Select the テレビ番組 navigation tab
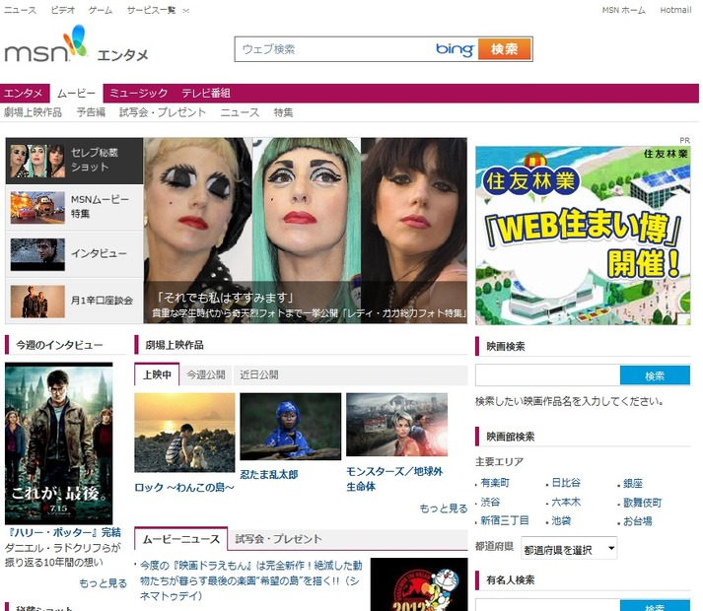 [206, 94]
